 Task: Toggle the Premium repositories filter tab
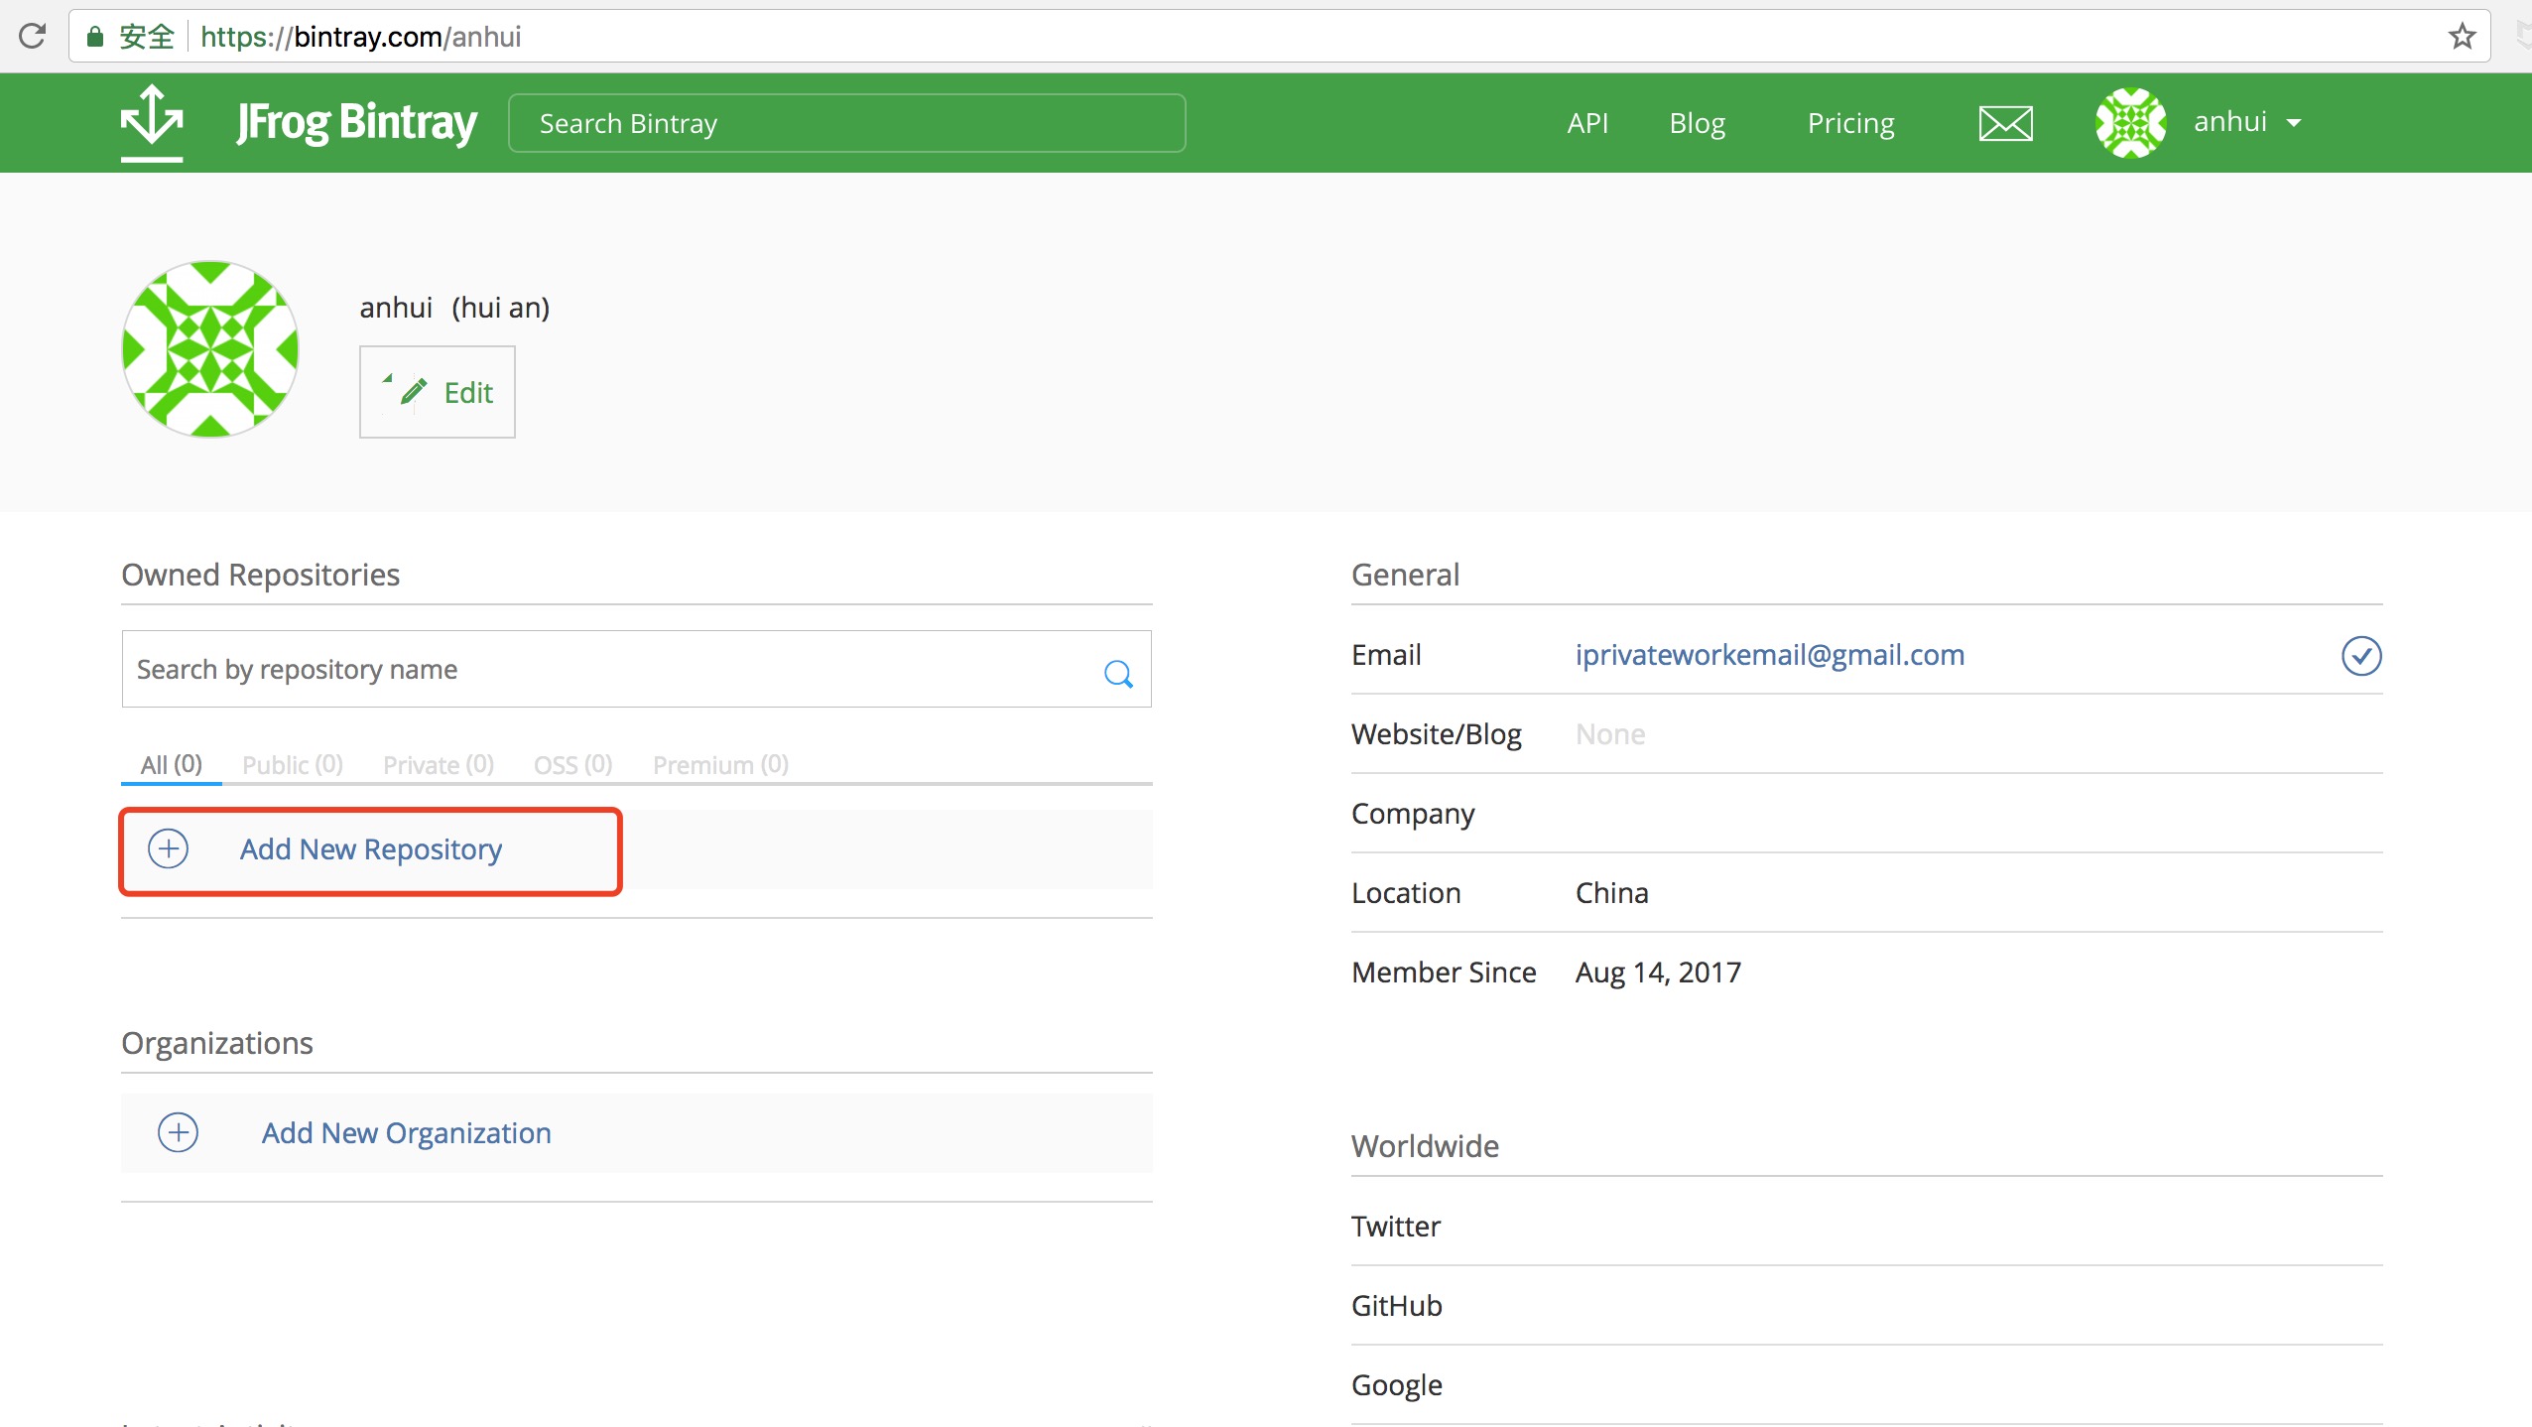pos(720,764)
